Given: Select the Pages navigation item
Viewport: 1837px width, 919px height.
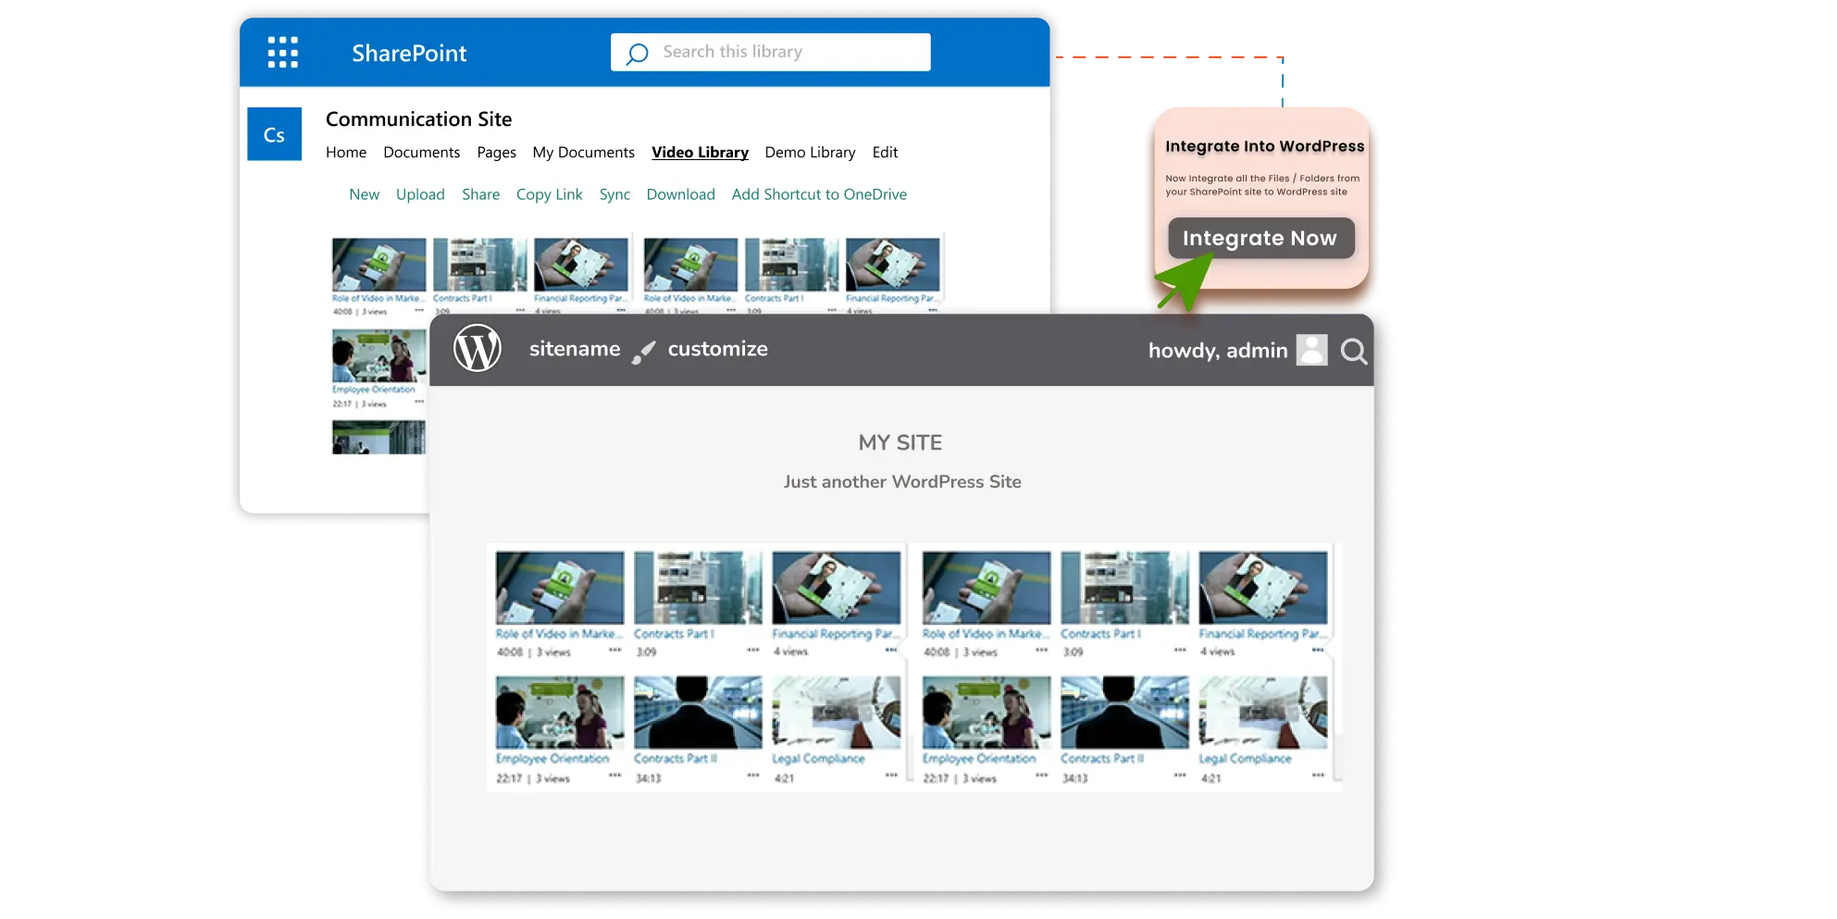Looking at the screenshot, I should pyautogui.click(x=496, y=152).
